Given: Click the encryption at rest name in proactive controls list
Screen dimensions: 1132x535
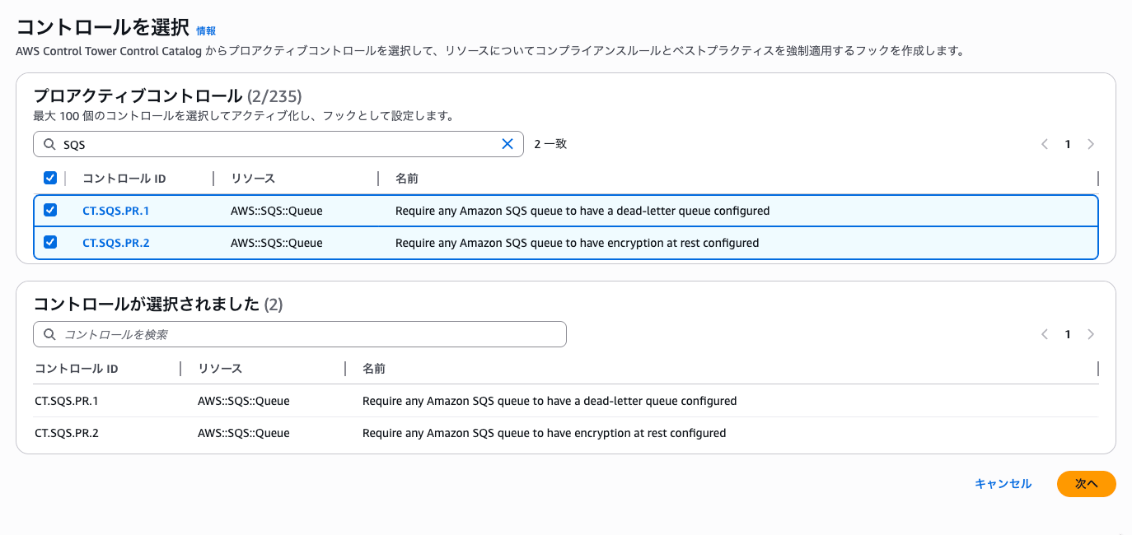Looking at the screenshot, I should (577, 243).
